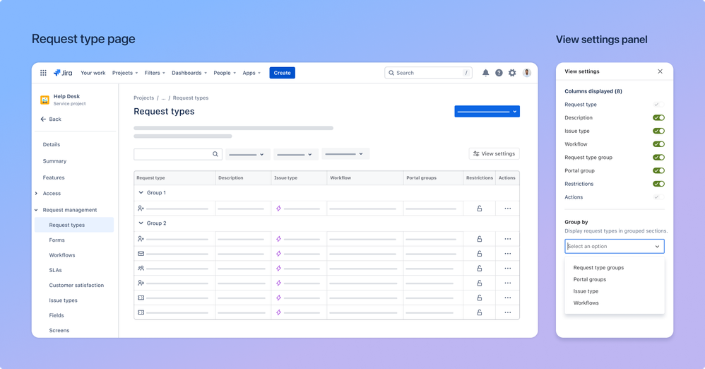Click the disabled Request type column toggle
This screenshot has height=369, width=705.
click(658, 105)
